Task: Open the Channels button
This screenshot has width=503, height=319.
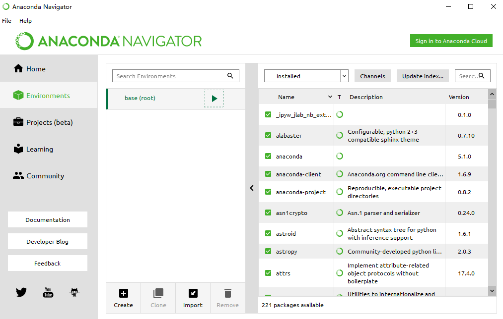Action: (x=372, y=76)
